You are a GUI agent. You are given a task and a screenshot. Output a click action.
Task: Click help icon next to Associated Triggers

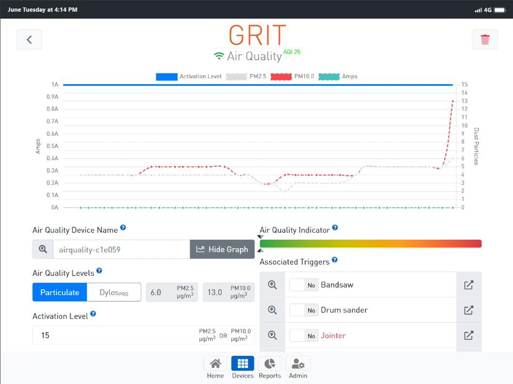click(x=334, y=260)
